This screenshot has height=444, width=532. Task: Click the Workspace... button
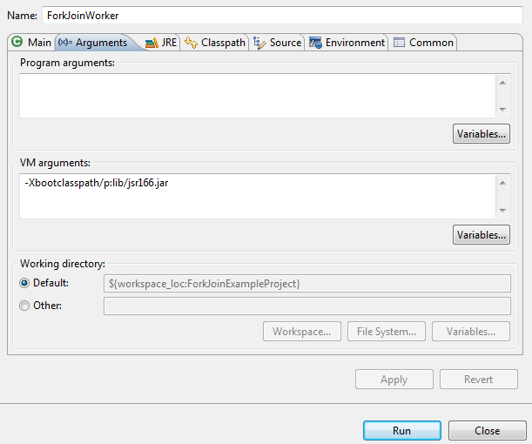pyautogui.click(x=301, y=332)
